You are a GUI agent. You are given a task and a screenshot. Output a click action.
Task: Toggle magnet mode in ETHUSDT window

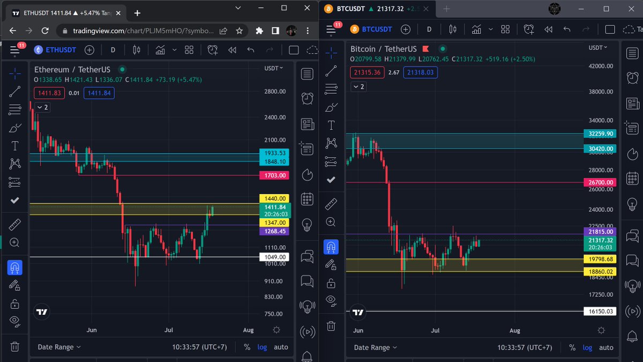pyautogui.click(x=15, y=268)
